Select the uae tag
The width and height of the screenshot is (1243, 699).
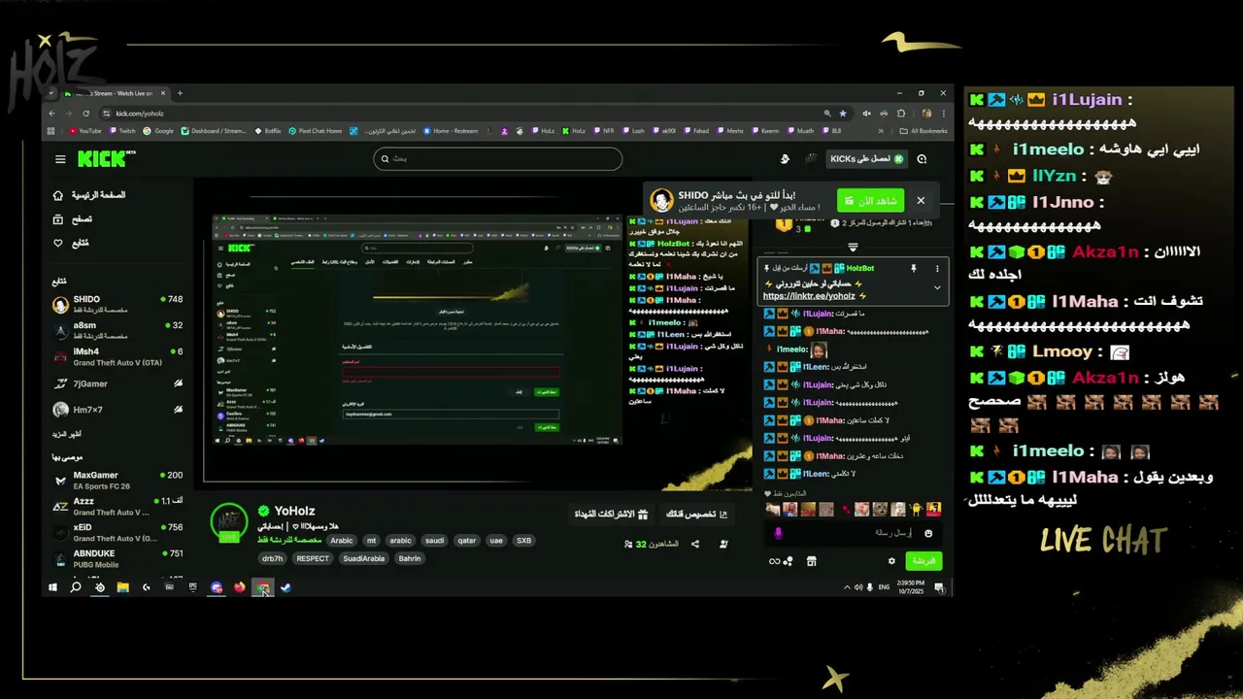point(496,541)
